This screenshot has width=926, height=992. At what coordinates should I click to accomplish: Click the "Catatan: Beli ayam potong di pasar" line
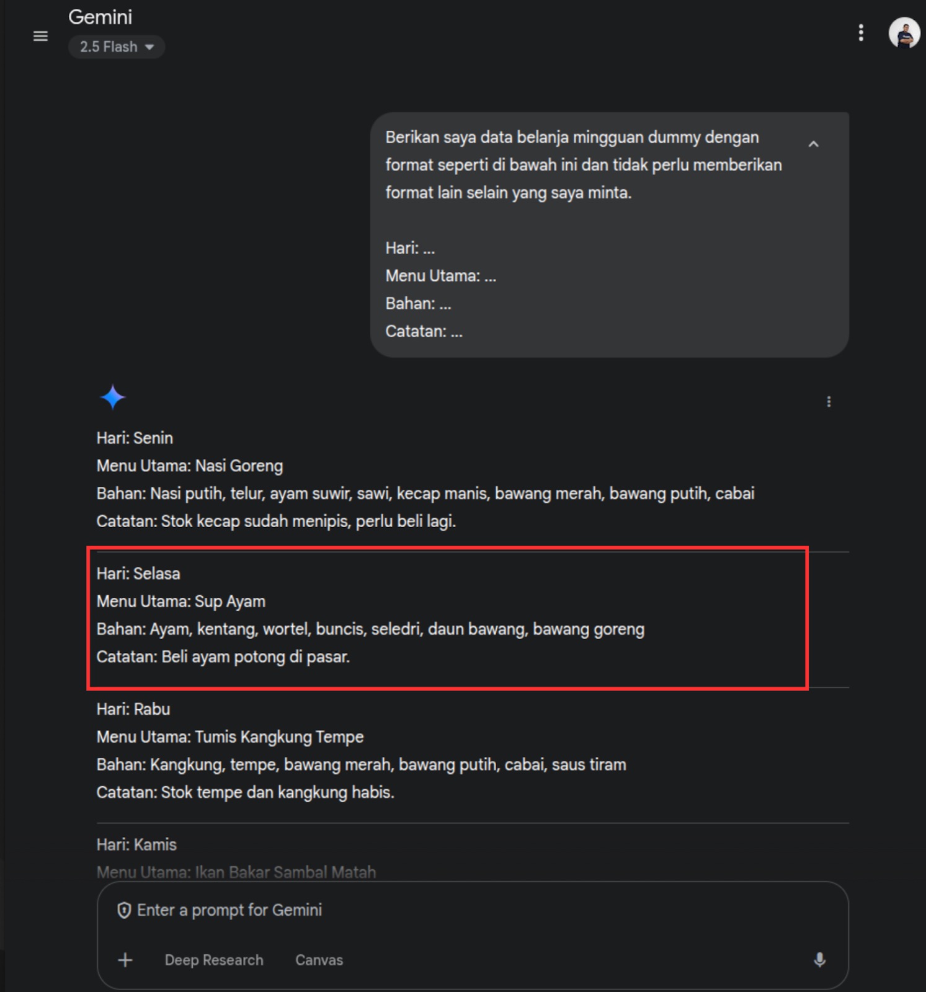pyautogui.click(x=223, y=657)
